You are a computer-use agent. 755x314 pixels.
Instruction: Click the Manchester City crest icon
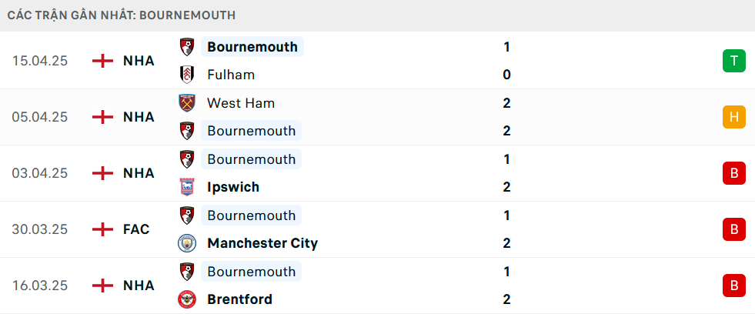coord(185,243)
